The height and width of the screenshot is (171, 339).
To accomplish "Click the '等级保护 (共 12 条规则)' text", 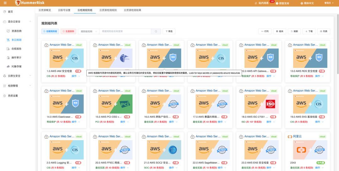I will (59, 122).
